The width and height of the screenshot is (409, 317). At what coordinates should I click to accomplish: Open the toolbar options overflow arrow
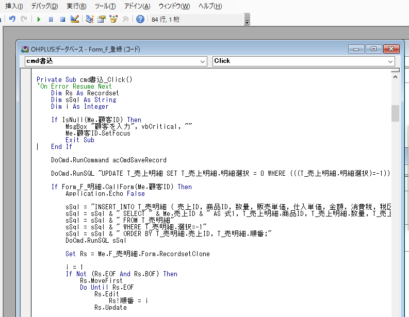pos(247,22)
